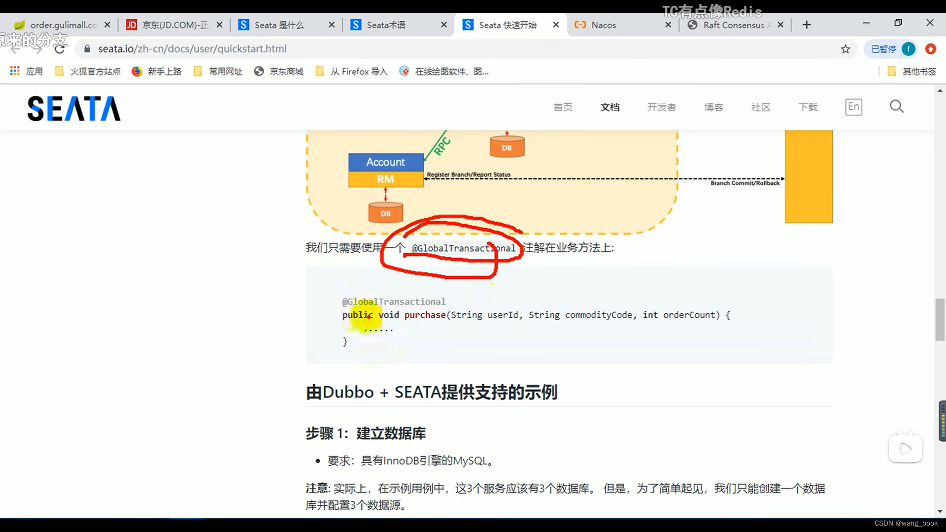Open a new browser tab
This screenshot has width=946, height=532.
(807, 25)
